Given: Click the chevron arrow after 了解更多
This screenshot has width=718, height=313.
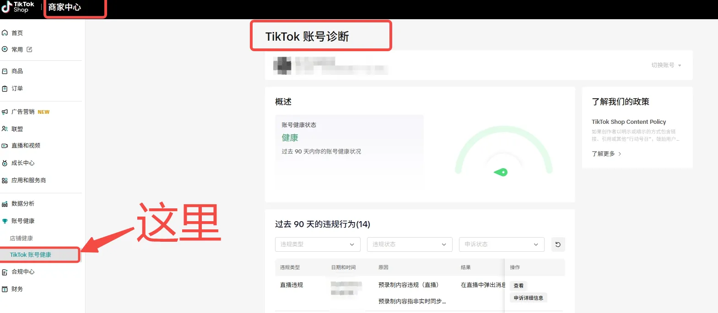Looking at the screenshot, I should click(620, 154).
